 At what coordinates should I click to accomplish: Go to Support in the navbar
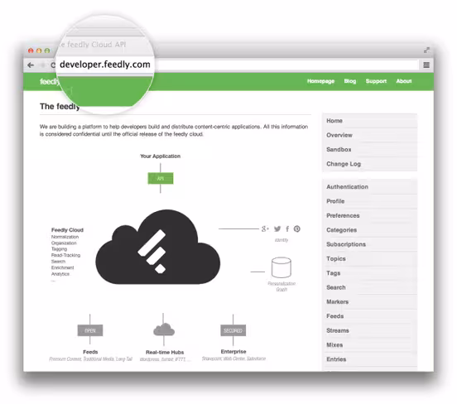tap(376, 81)
